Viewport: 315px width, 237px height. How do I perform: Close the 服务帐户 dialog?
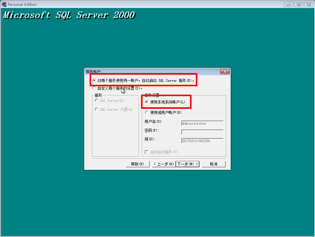pyautogui.click(x=225, y=72)
